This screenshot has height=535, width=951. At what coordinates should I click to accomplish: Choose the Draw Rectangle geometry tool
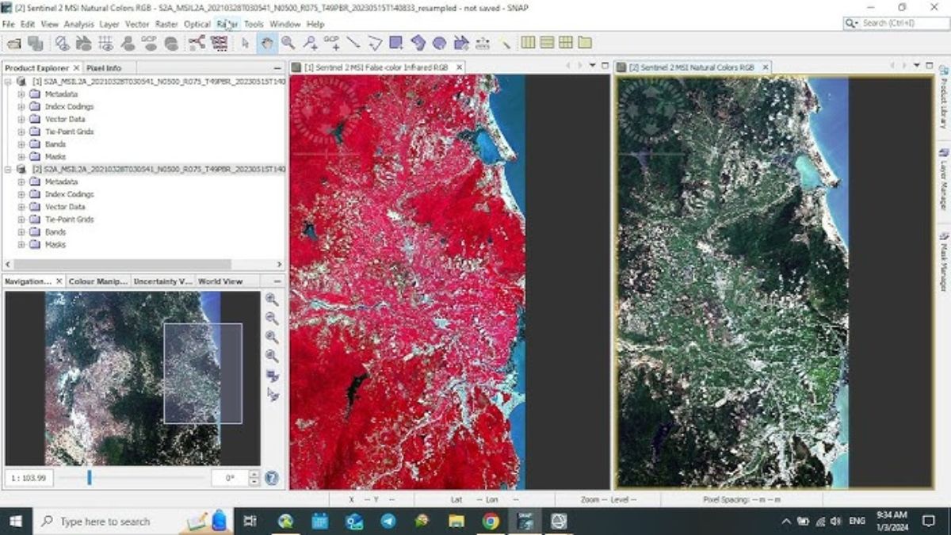pos(395,43)
